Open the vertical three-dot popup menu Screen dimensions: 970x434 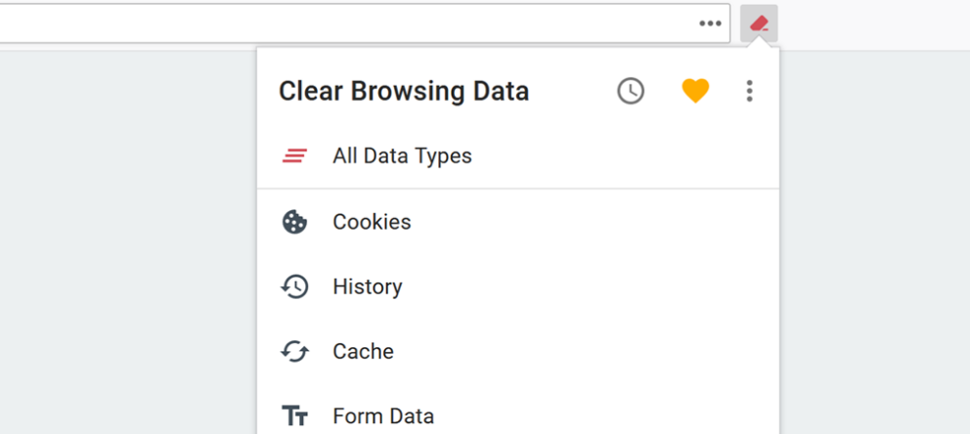(x=749, y=91)
